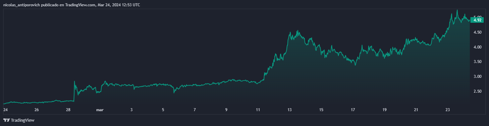Image resolution: width=489 pixels, height=126 pixels.
Task: Click the TradingView logo icon
Action: (x=6, y=120)
